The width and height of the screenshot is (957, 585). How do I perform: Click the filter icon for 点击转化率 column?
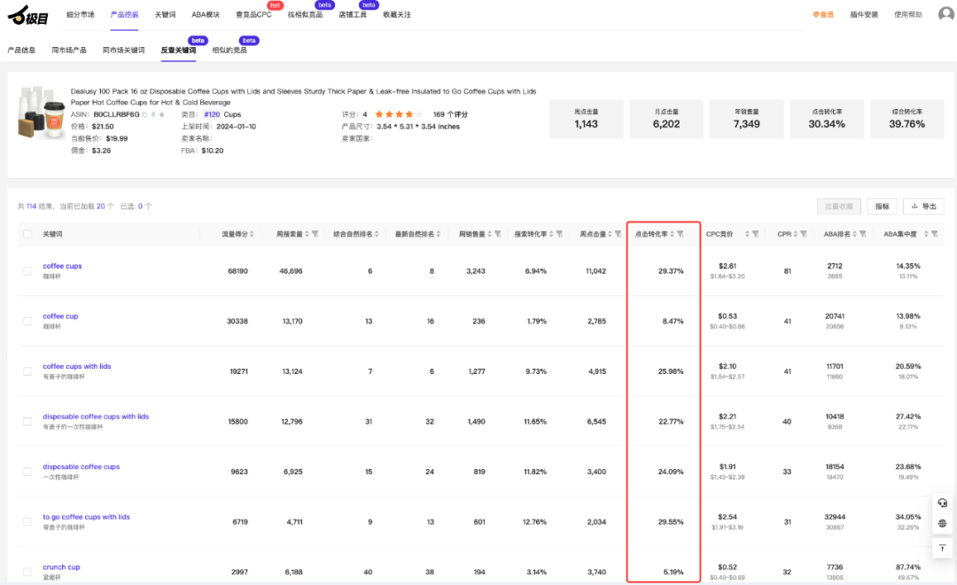tap(681, 234)
